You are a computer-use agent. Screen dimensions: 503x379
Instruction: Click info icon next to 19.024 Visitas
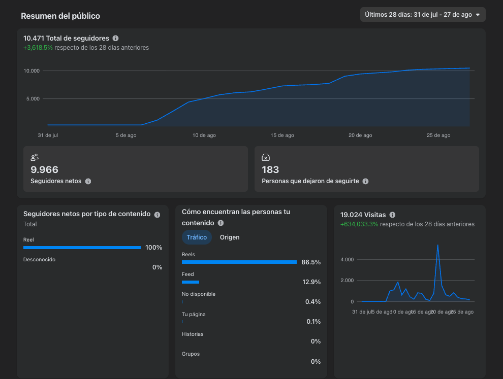(392, 215)
